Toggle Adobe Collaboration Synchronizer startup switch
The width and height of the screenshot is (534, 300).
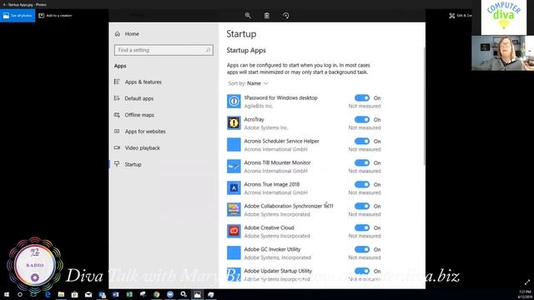pos(361,206)
